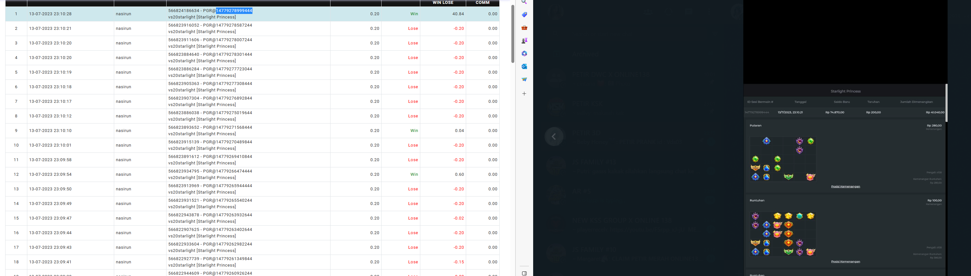Click the scrollbar thumb of the bet table page
Screen dimensions: 971x276
coord(513,34)
